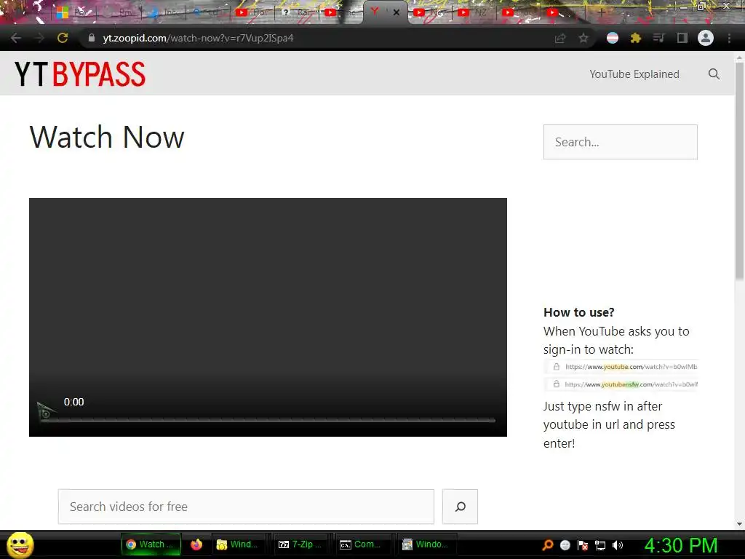The image size is (745, 559).
Task: Open the YouTube Explained menu link
Action: [634, 74]
